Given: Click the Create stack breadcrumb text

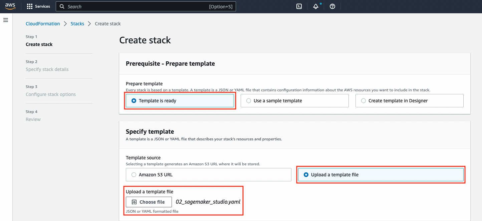Looking at the screenshot, I should coord(108,24).
